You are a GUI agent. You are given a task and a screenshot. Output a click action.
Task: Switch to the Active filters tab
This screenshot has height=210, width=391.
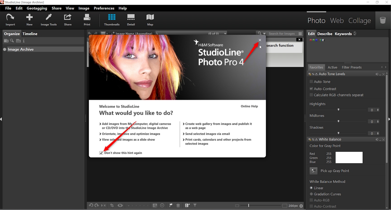point(332,67)
